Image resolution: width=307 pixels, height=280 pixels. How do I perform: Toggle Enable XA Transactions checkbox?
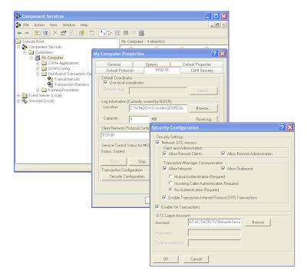(x=157, y=207)
